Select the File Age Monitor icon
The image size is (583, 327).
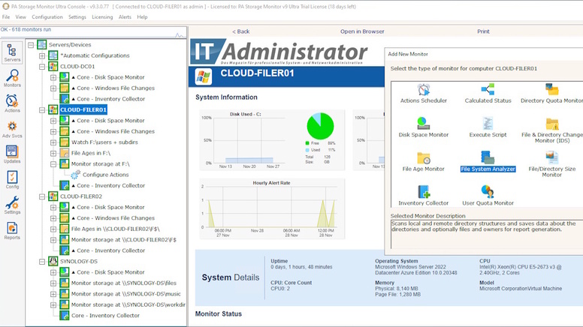[x=423, y=160]
